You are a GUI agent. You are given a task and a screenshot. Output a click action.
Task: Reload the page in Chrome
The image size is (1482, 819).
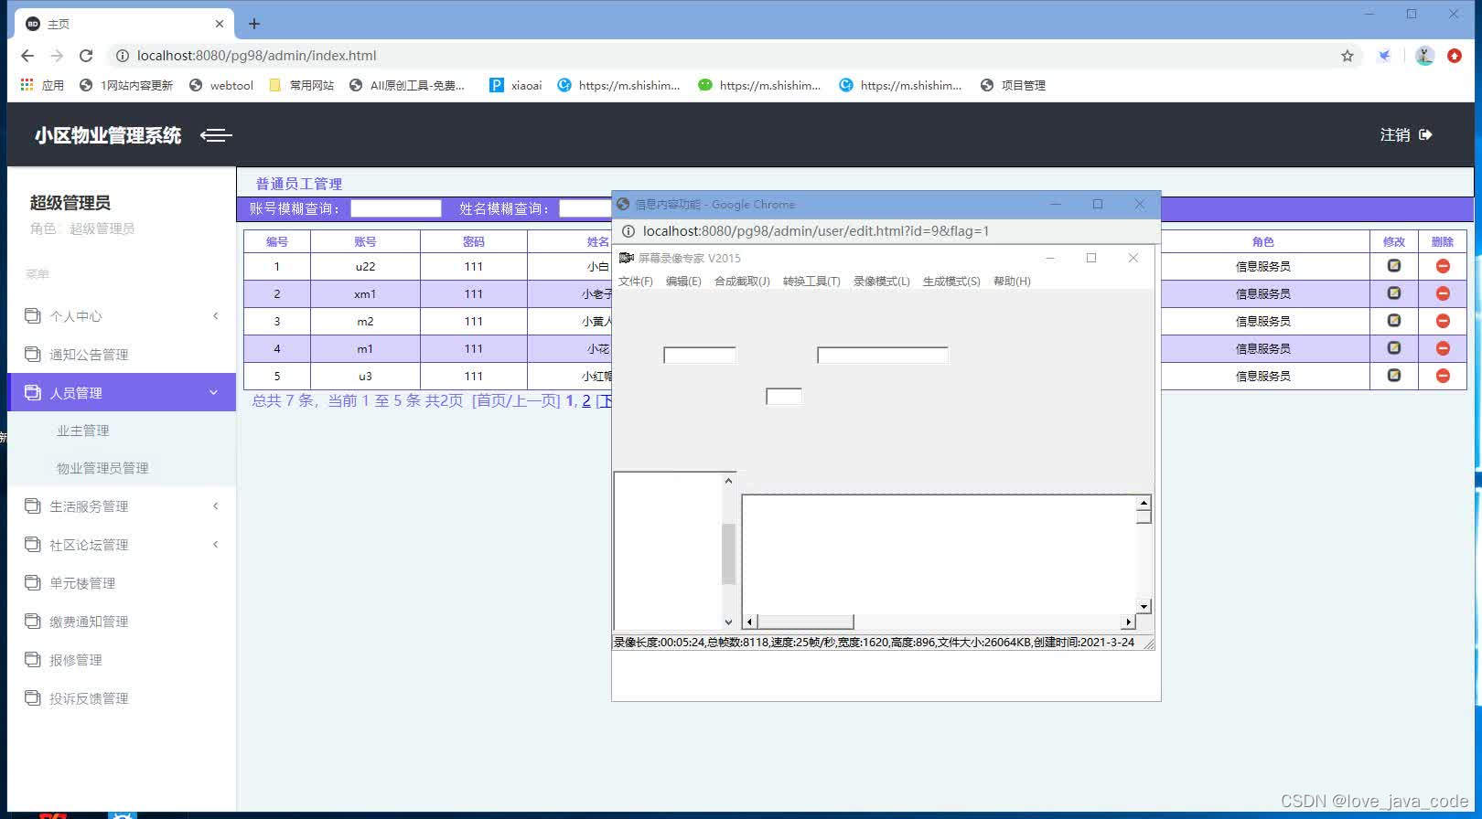(x=86, y=56)
